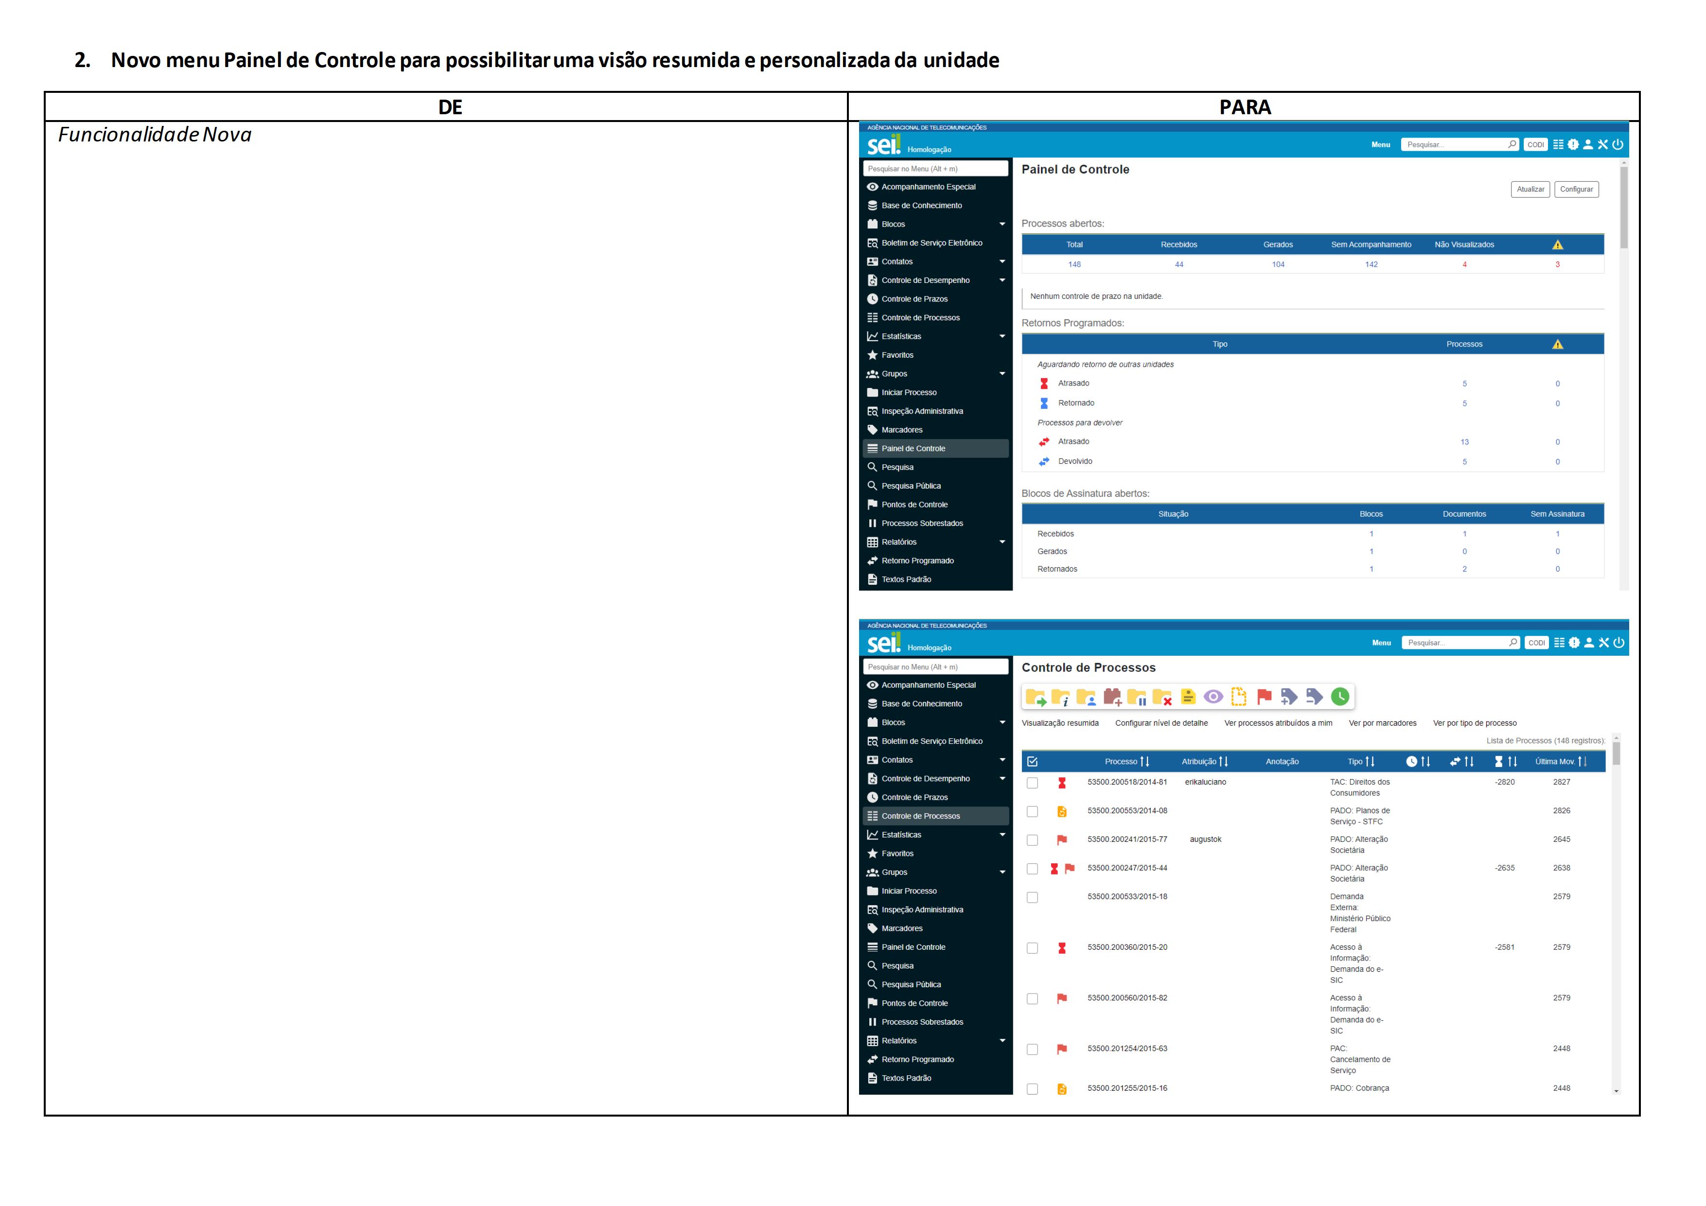Toggle the select-all checkbox in process list header
This screenshot has height=1206, width=1706.
(x=1032, y=762)
